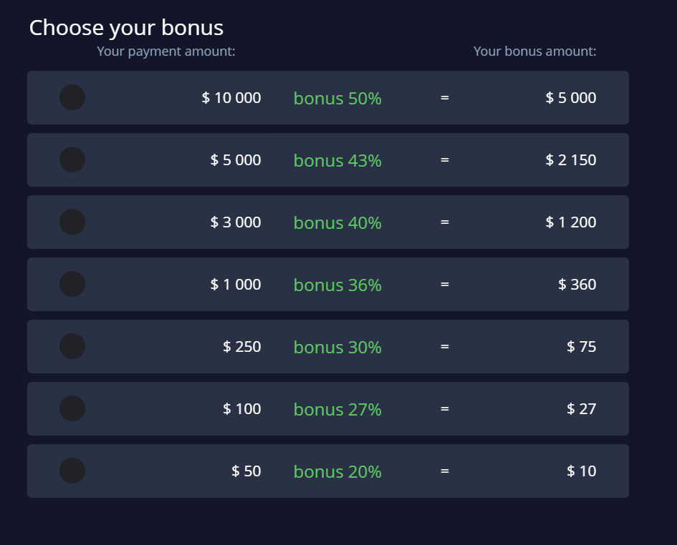The height and width of the screenshot is (545, 677).
Task: Click the Your payment amount header
Action: pos(165,51)
